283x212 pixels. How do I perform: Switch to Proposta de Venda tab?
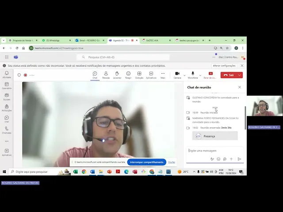(x=23, y=40)
